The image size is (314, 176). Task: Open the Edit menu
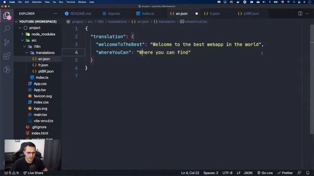[27, 2]
